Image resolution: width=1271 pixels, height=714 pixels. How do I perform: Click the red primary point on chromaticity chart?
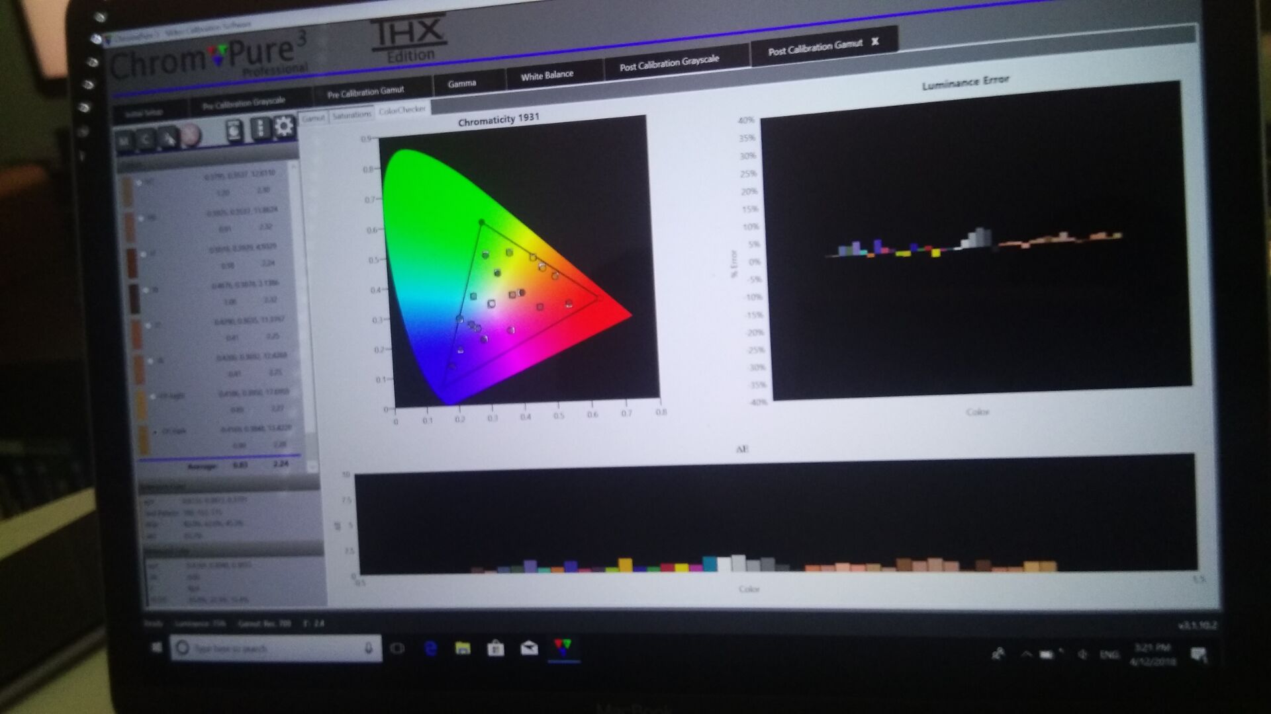(599, 299)
